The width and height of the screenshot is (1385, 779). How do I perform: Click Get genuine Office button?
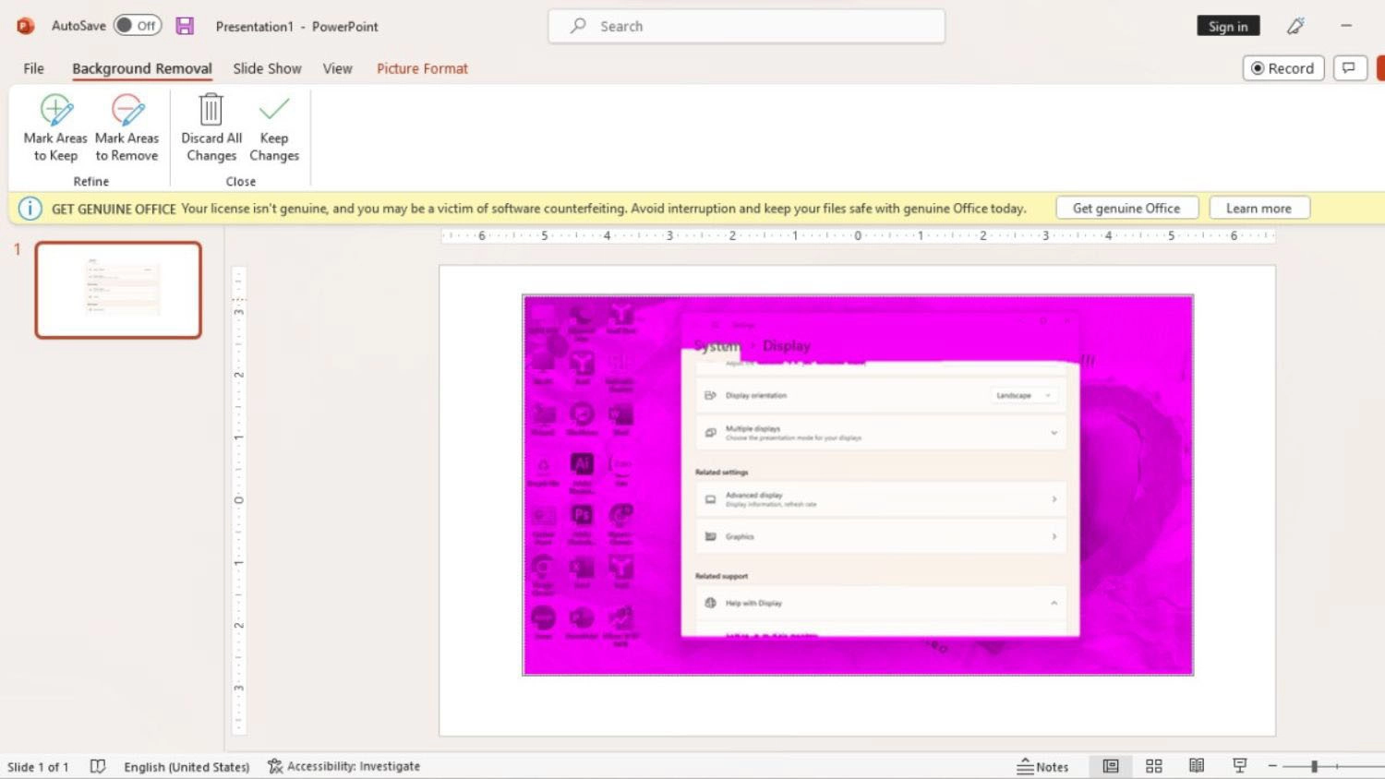click(1126, 209)
